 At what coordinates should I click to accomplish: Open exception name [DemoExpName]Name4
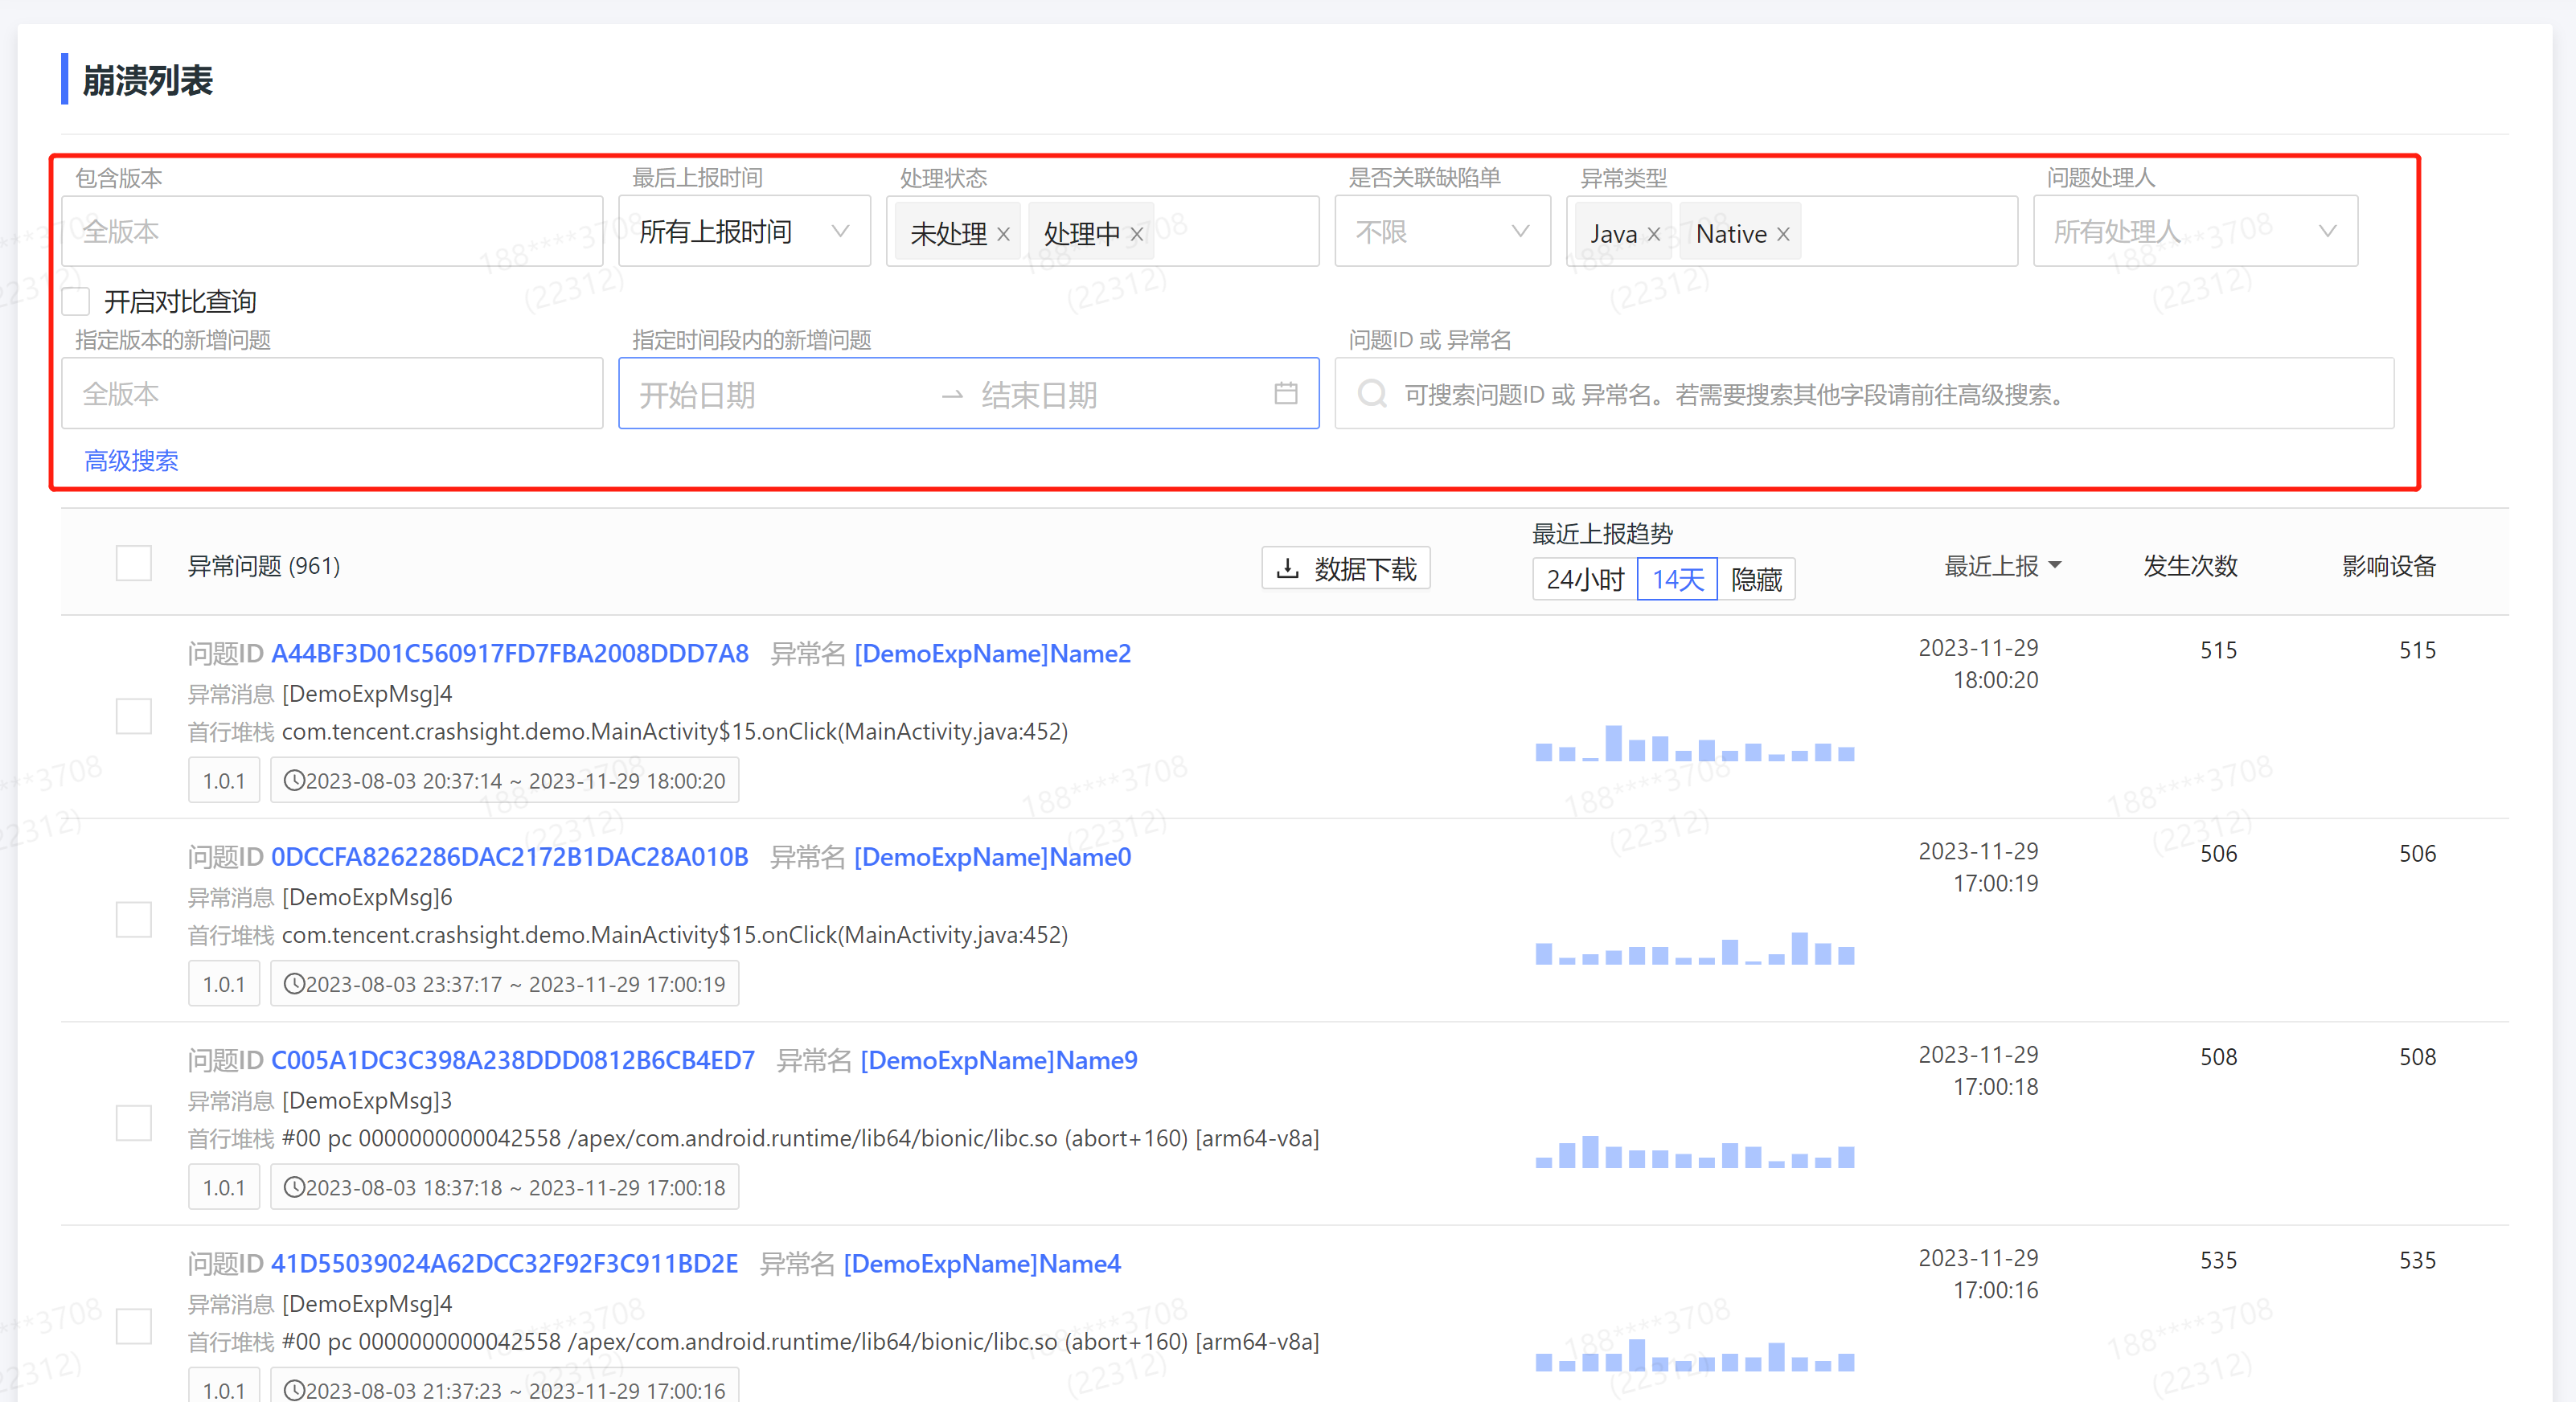pyautogui.click(x=982, y=1263)
